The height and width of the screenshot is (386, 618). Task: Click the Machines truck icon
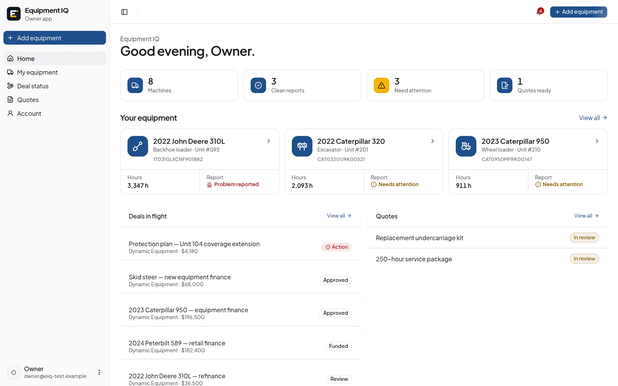(x=135, y=85)
